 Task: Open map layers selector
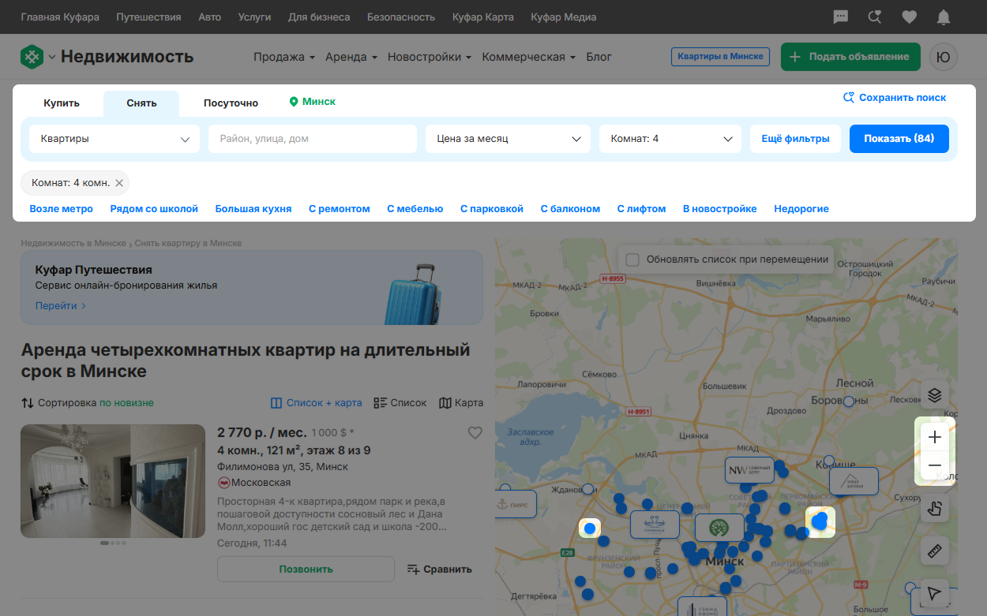(x=935, y=395)
